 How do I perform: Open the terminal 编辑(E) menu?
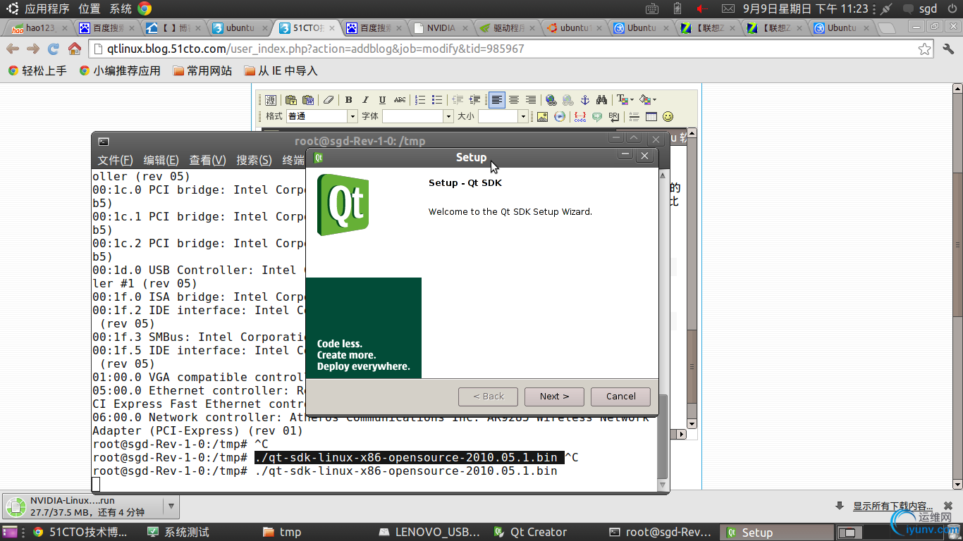point(161,160)
